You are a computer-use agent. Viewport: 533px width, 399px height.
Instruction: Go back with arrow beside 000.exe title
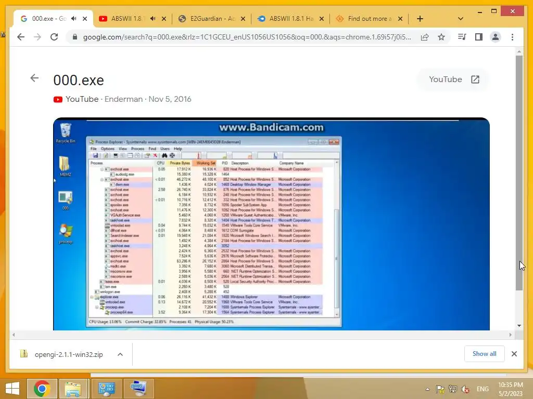(34, 78)
